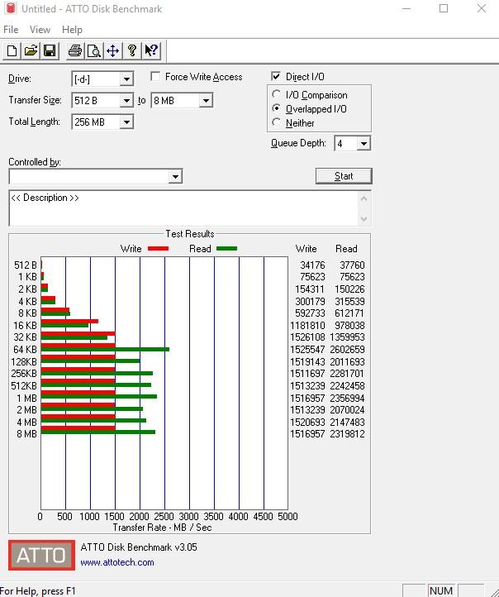Expand the Controlled by dropdown
The image size is (499, 597).
pyautogui.click(x=175, y=177)
